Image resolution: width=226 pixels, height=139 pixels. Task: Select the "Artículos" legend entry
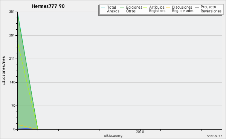click(157, 7)
